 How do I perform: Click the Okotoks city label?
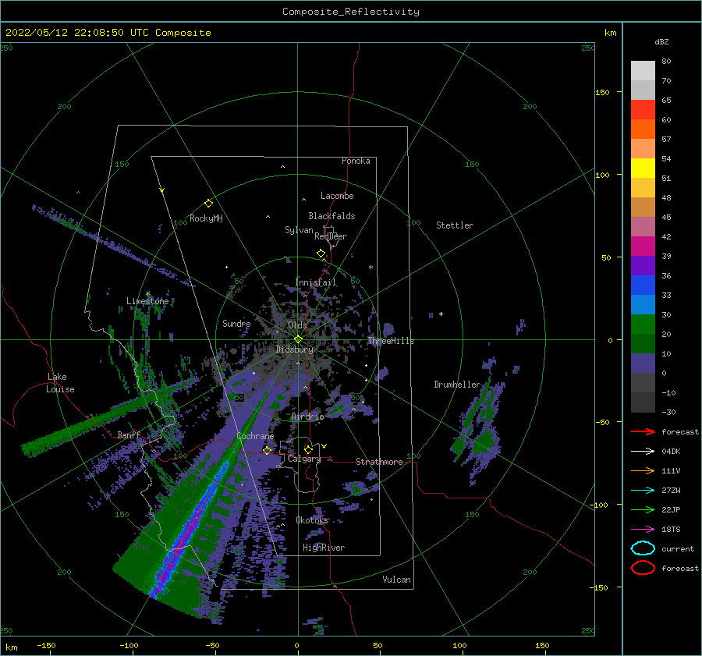(x=312, y=519)
